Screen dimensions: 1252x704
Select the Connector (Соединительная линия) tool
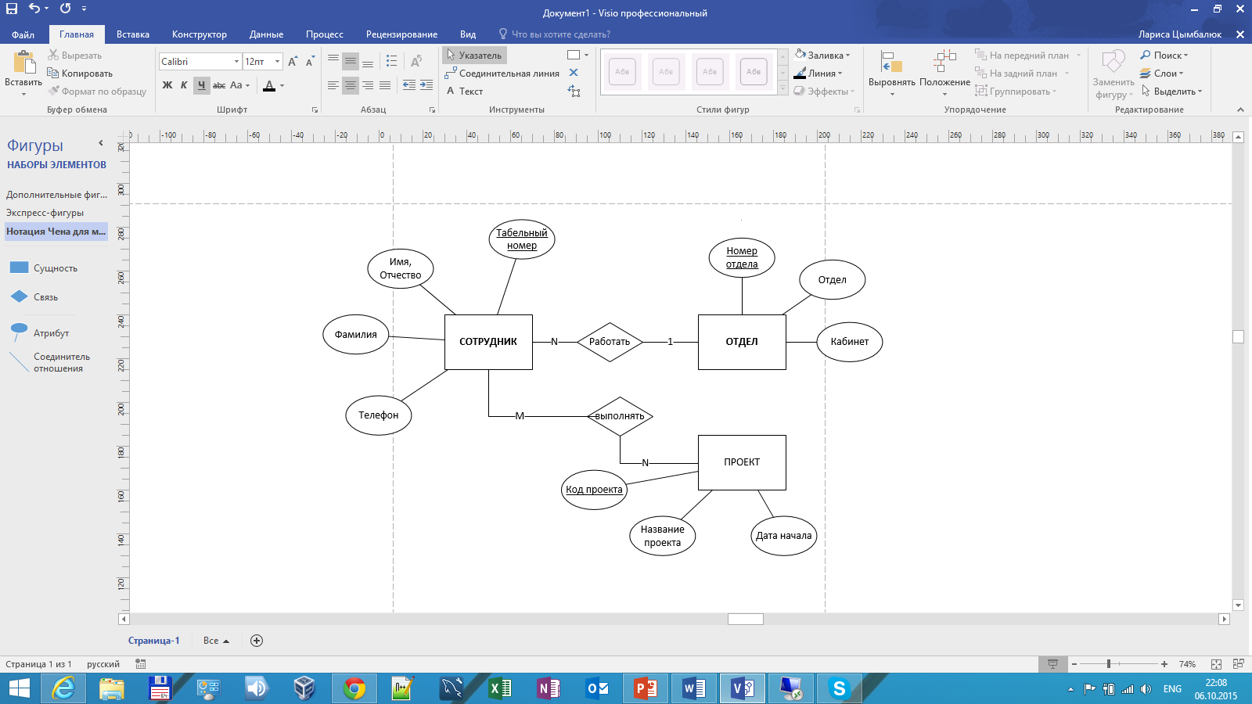[x=502, y=74]
